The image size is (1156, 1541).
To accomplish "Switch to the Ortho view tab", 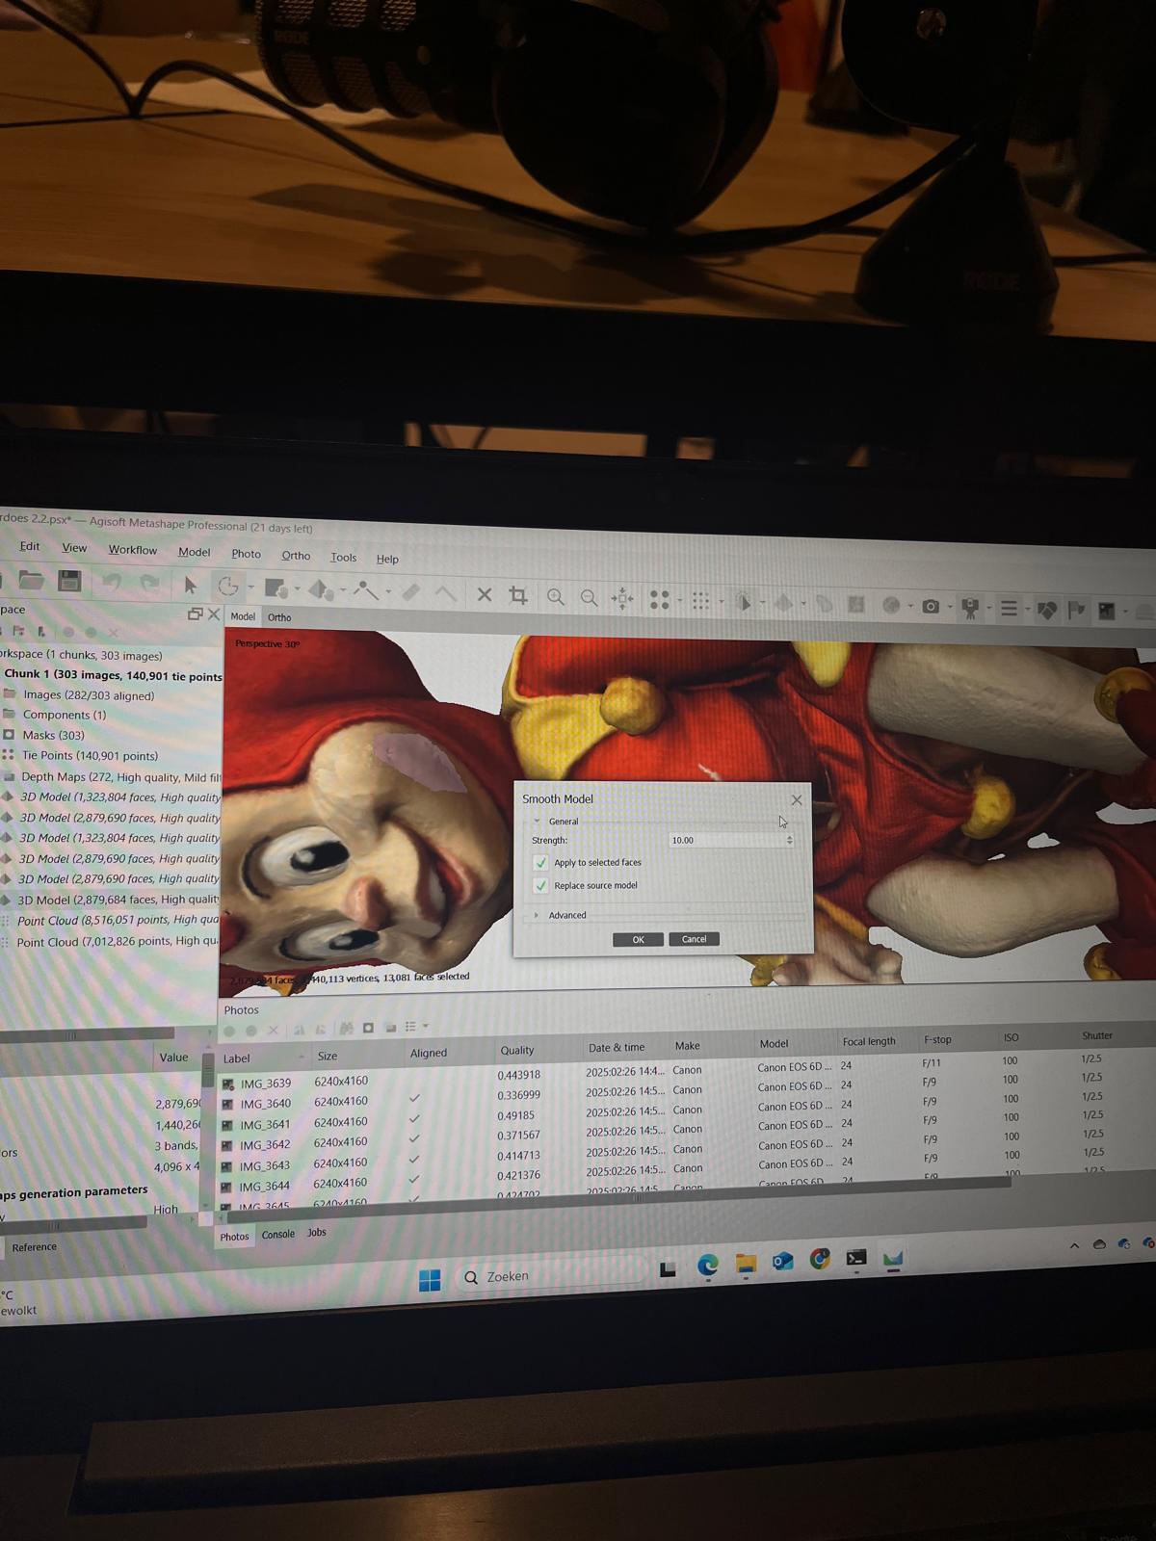I will click(x=279, y=617).
